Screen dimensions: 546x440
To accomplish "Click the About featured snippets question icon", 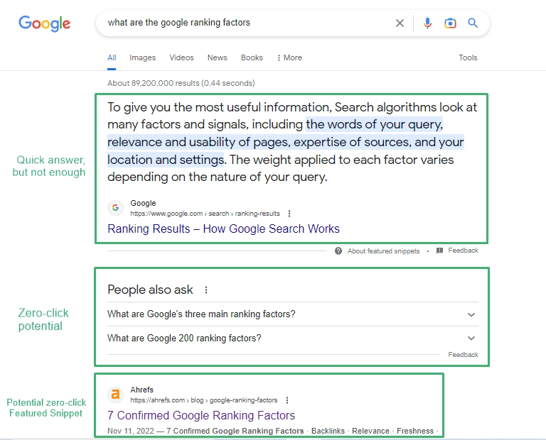I will coord(338,251).
